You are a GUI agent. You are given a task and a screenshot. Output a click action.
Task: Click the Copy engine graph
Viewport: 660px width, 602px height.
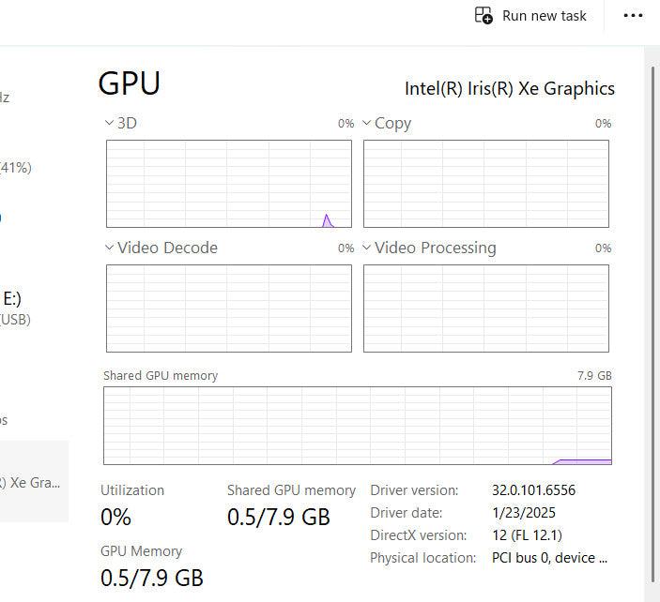pyautogui.click(x=485, y=184)
